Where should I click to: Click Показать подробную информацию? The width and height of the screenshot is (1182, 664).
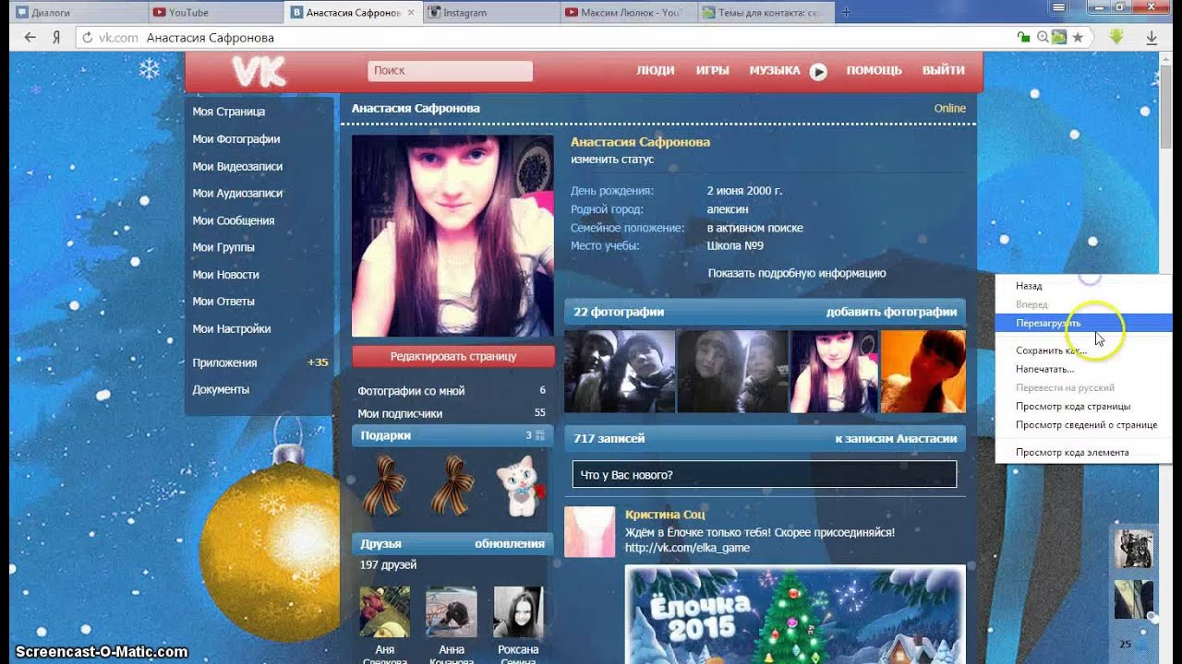[x=797, y=273]
